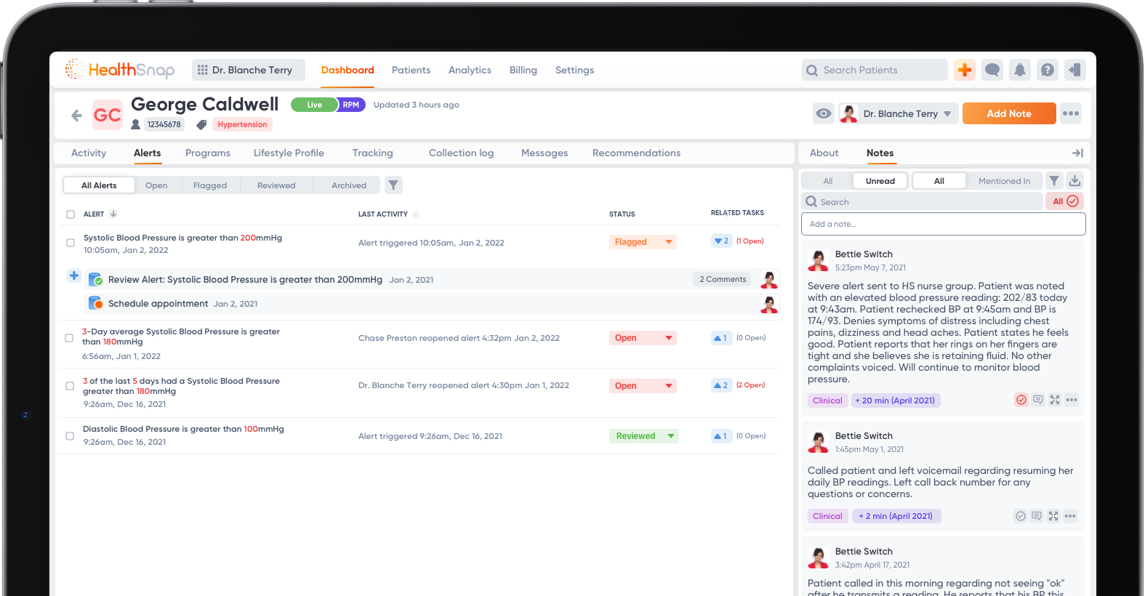This screenshot has width=1145, height=596.
Task: Open Patients in the top navigation
Action: (411, 70)
